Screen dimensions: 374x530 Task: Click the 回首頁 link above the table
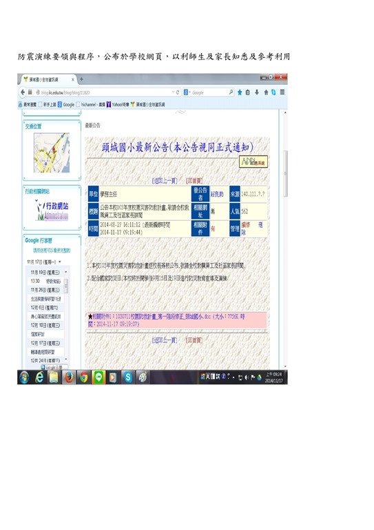click(x=194, y=181)
